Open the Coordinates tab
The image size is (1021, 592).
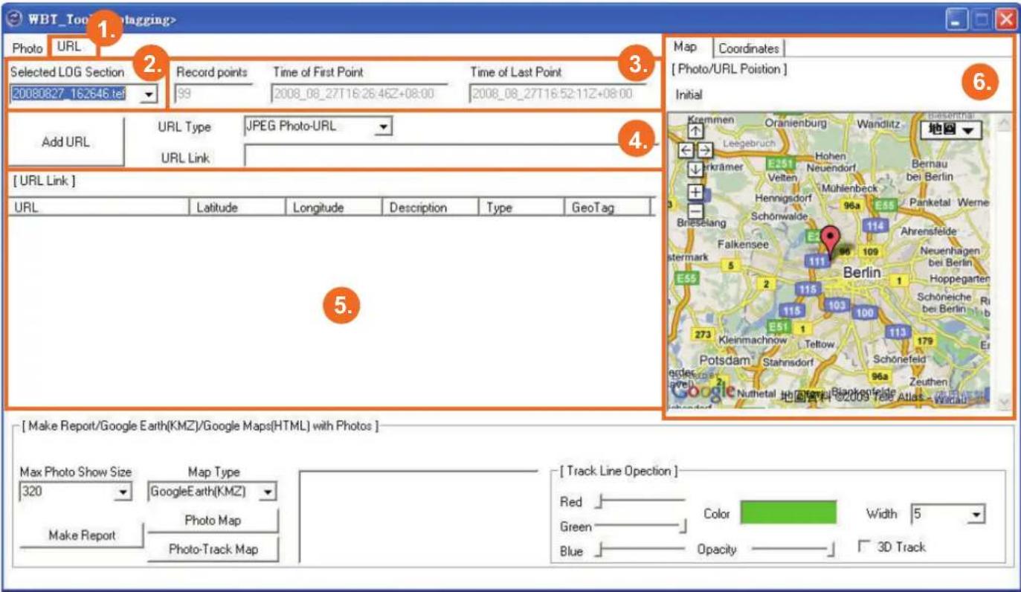coord(749,48)
